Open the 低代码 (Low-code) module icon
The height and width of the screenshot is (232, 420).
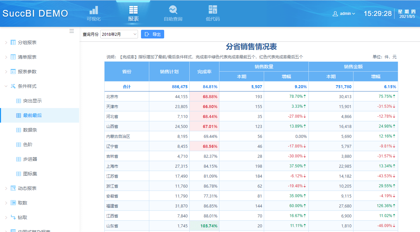click(212, 13)
